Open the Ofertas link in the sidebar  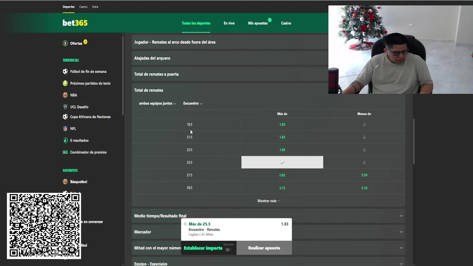[76, 43]
